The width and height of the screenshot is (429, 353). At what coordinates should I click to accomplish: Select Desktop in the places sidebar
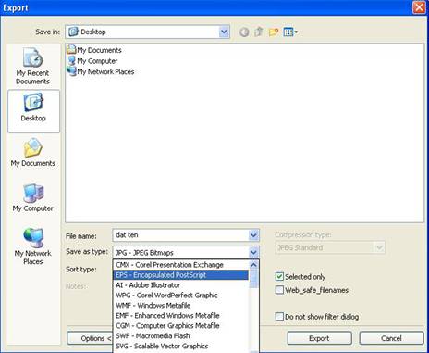click(33, 111)
